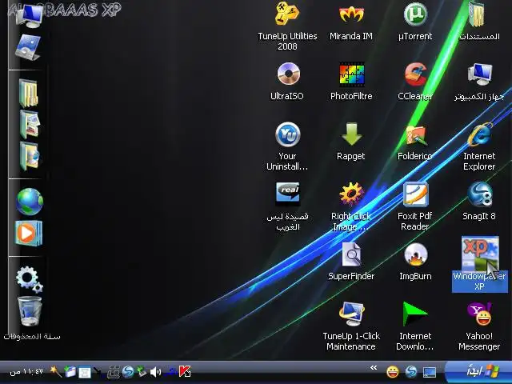Select the RealPlayer file قصيدة ليس الغريب

(287, 206)
